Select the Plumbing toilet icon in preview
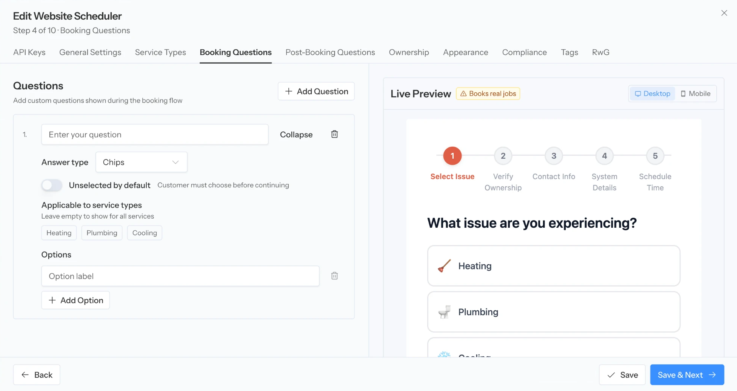The image size is (737, 391). pos(444,312)
